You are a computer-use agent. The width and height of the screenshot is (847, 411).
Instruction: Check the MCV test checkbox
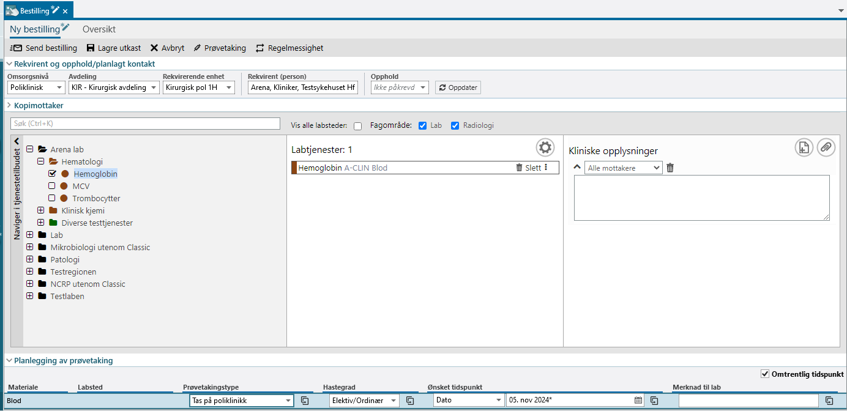click(x=52, y=186)
